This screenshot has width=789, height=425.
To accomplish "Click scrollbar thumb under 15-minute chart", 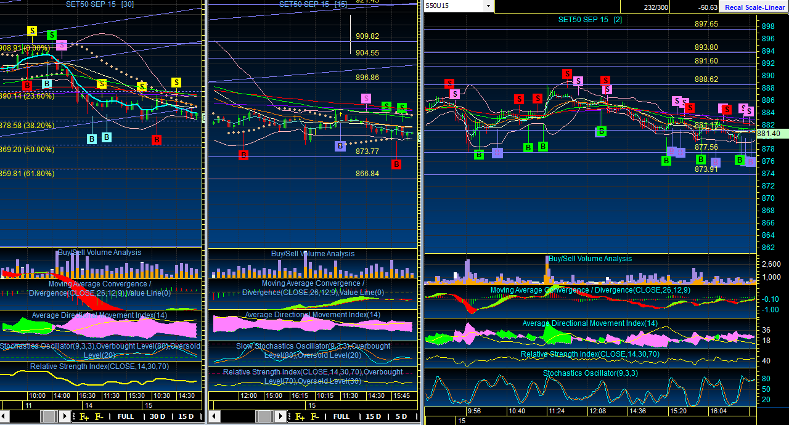I will [265, 416].
